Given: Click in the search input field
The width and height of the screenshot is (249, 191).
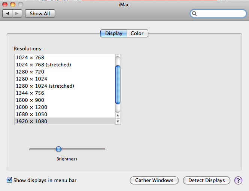Looking at the screenshot, I should (218, 13).
